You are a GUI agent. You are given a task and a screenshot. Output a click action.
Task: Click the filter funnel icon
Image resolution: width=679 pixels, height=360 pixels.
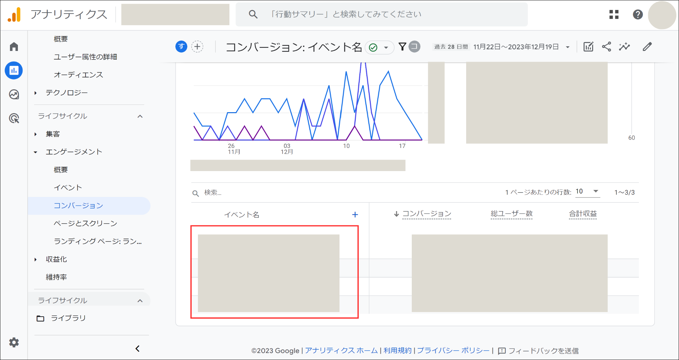[x=402, y=47]
